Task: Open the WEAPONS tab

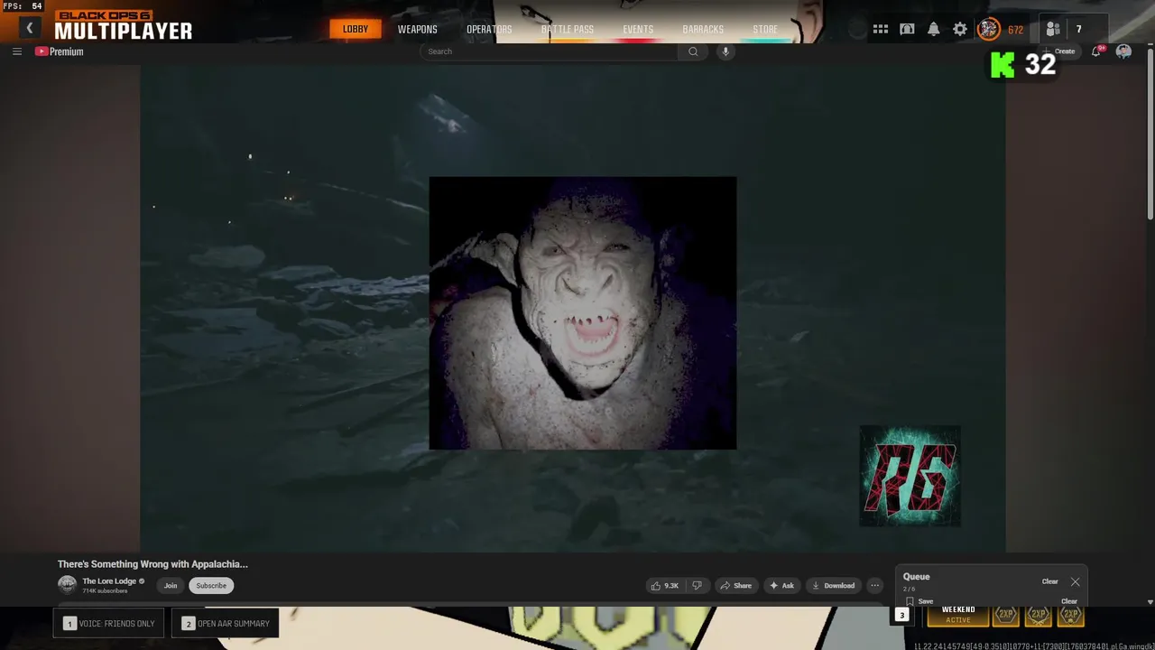Action: (418, 29)
